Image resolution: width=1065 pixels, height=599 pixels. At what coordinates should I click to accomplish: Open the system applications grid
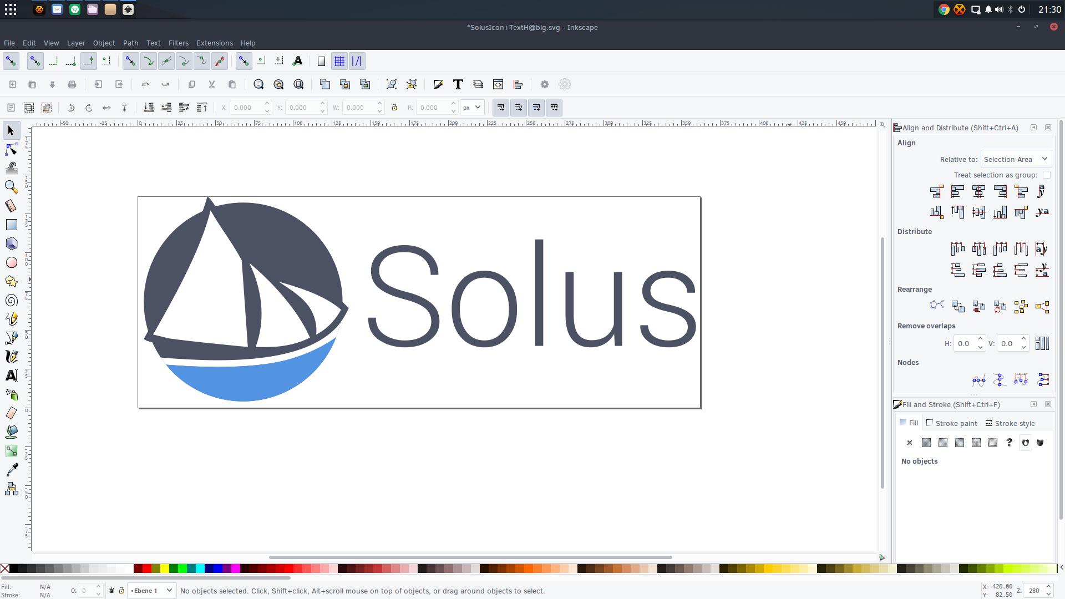(11, 9)
